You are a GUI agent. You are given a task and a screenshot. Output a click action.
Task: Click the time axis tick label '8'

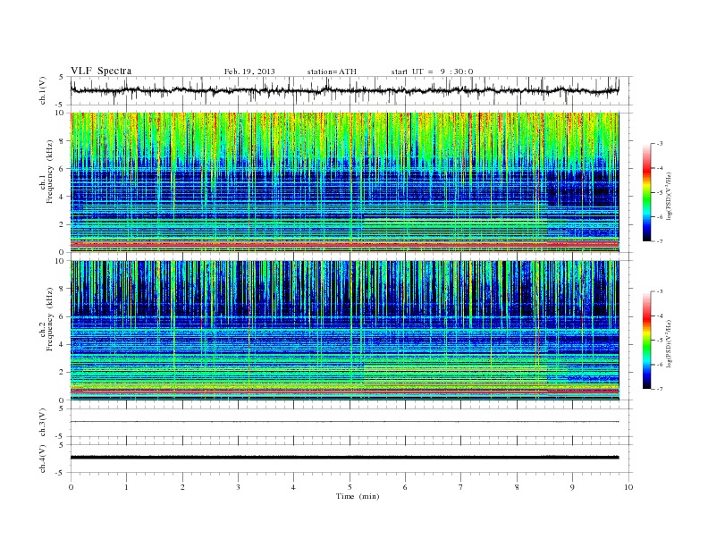(517, 487)
